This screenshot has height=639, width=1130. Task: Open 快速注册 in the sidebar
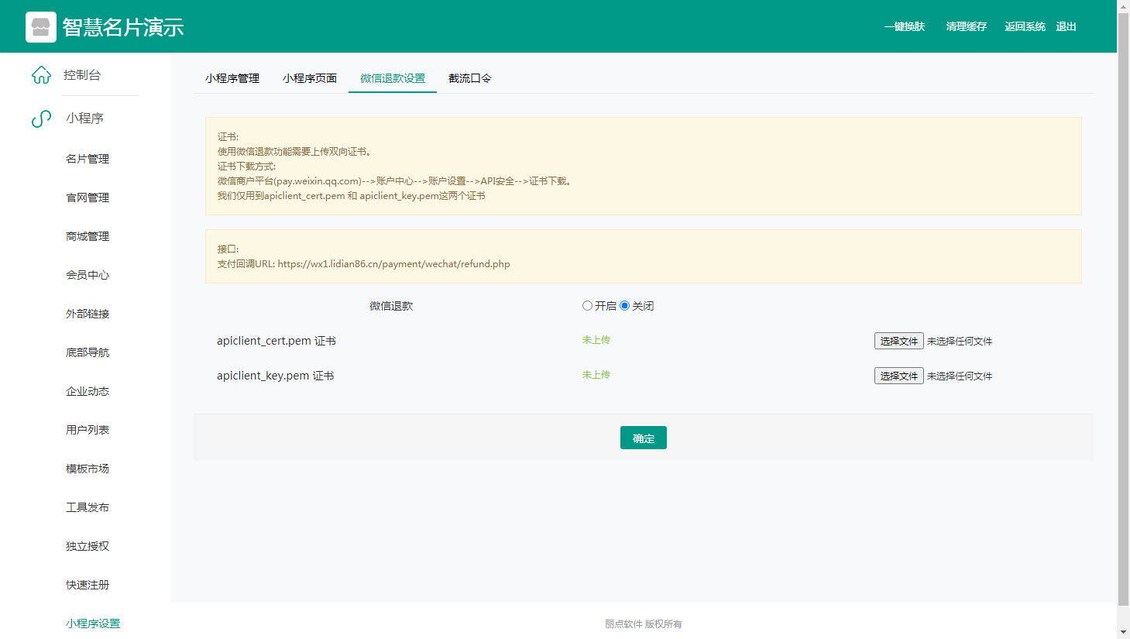88,585
